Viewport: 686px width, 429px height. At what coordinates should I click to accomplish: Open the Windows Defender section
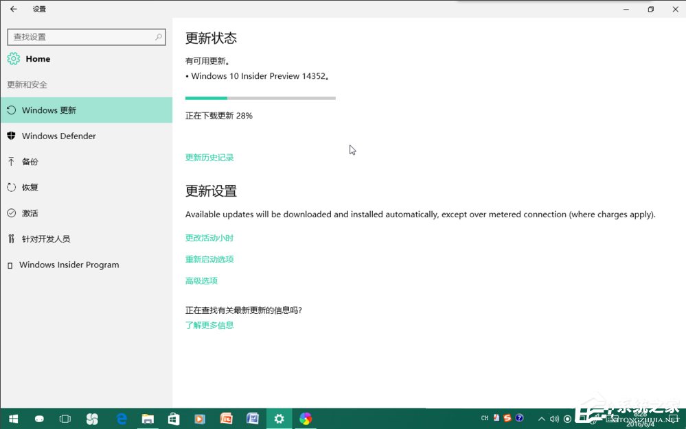[x=60, y=136]
